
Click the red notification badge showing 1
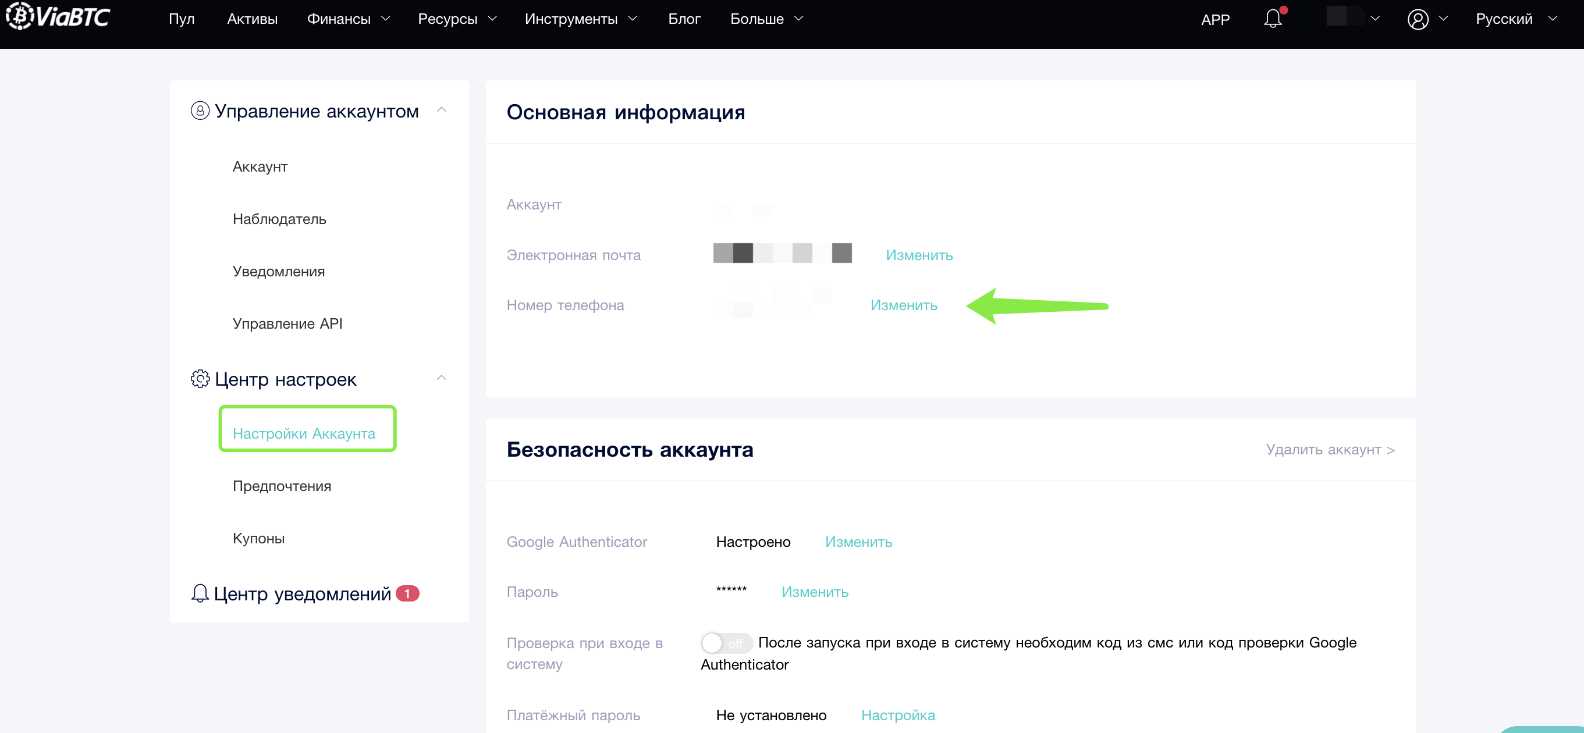[x=407, y=593]
